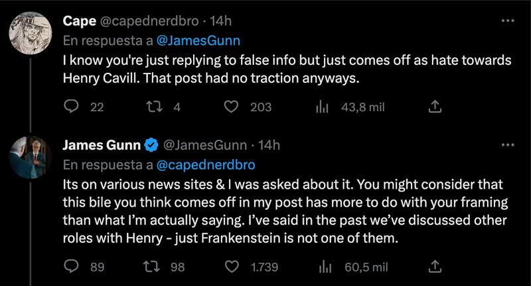
Task: Click the 14h timestamp on Cape's tweet
Action: point(220,21)
